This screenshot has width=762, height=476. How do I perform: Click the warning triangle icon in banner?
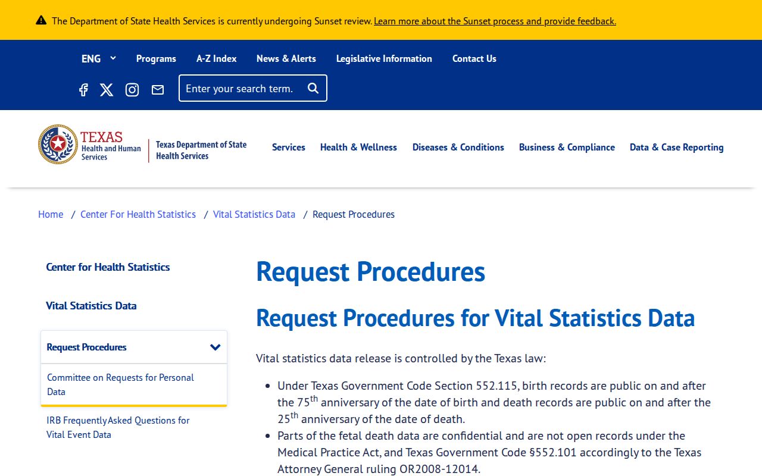pos(41,20)
